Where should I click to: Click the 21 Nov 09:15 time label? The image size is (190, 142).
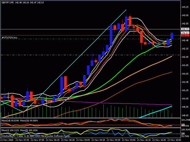pyautogui.click(x=98, y=140)
